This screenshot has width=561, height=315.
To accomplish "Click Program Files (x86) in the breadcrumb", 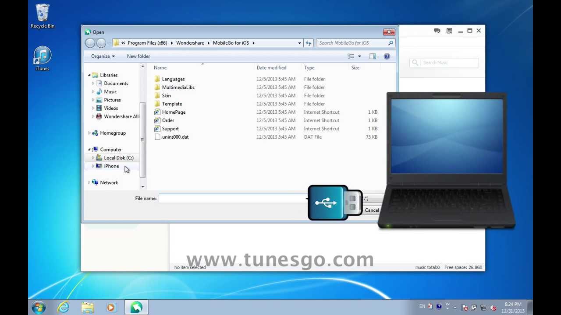I will click(147, 43).
